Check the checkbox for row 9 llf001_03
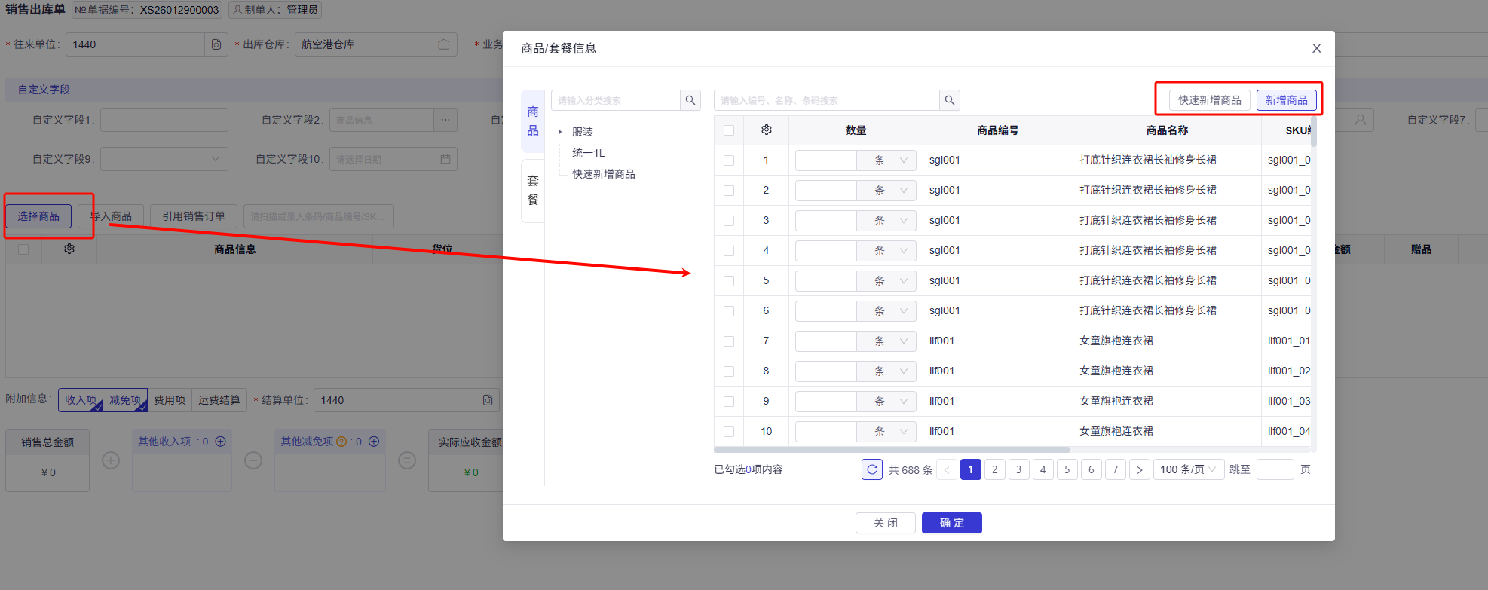 pyautogui.click(x=729, y=402)
